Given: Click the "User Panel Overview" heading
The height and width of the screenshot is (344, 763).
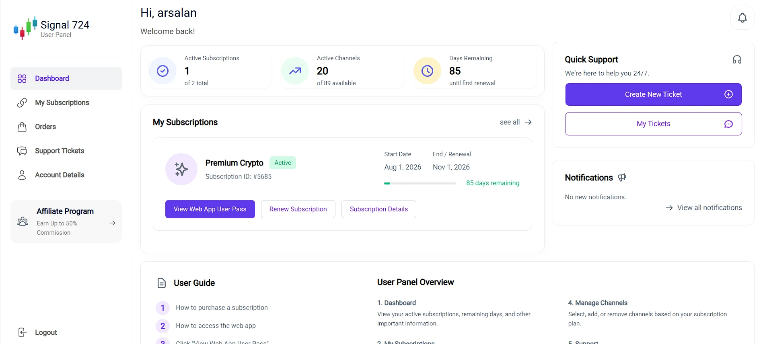Looking at the screenshot, I should (x=415, y=282).
